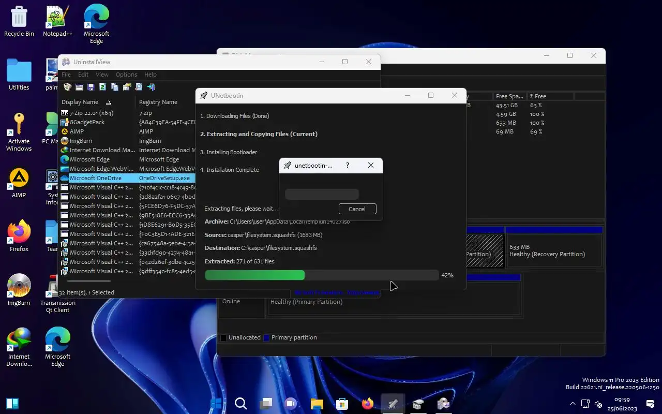Select ImgBurn row in UninstallView list
This screenshot has height=414, width=662.
(x=127, y=141)
